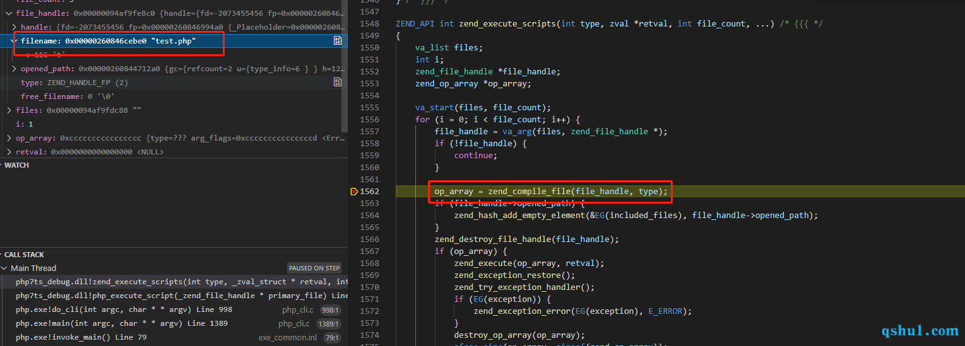This screenshot has height=346, width=965.
Task: Select the php_execute_script stack frame
Action: (174, 296)
